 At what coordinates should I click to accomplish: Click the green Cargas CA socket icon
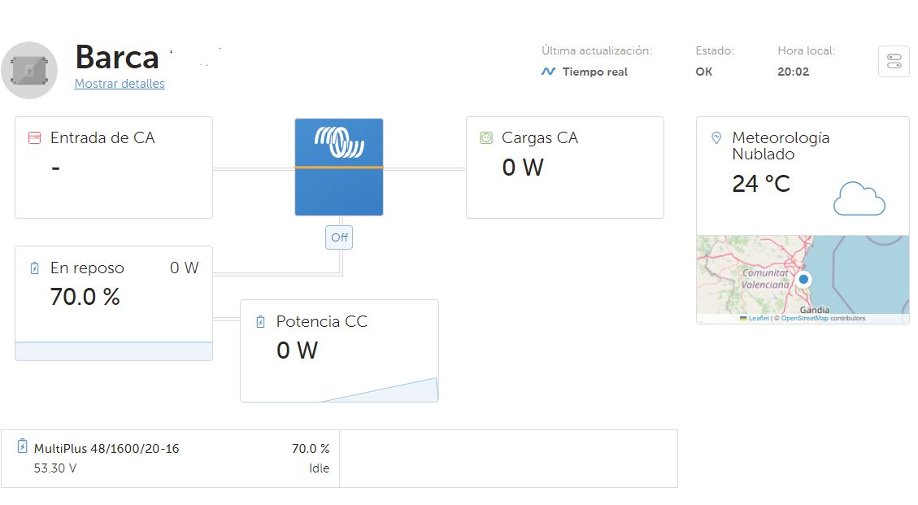(x=486, y=138)
